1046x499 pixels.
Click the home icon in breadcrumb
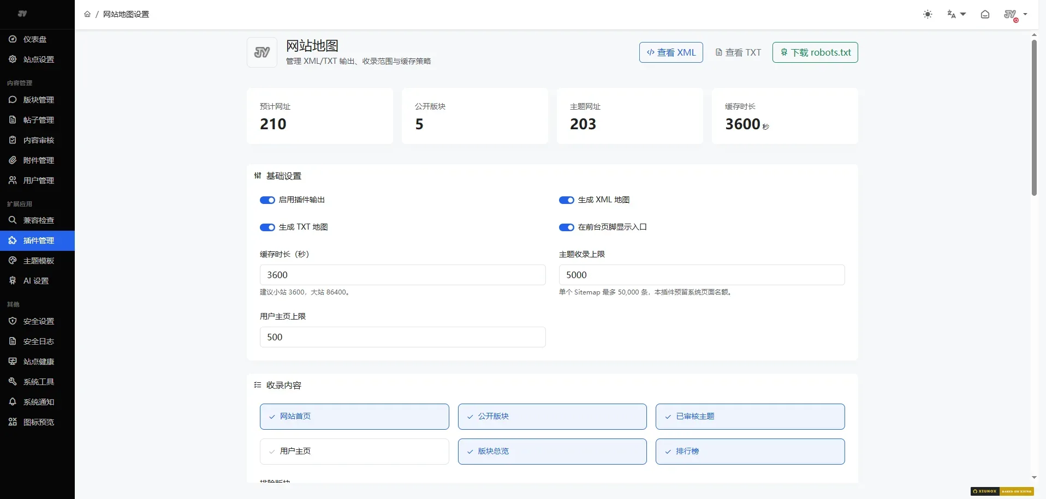tap(87, 14)
